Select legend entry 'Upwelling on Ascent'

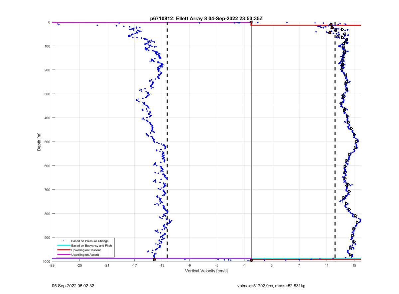coord(85,255)
